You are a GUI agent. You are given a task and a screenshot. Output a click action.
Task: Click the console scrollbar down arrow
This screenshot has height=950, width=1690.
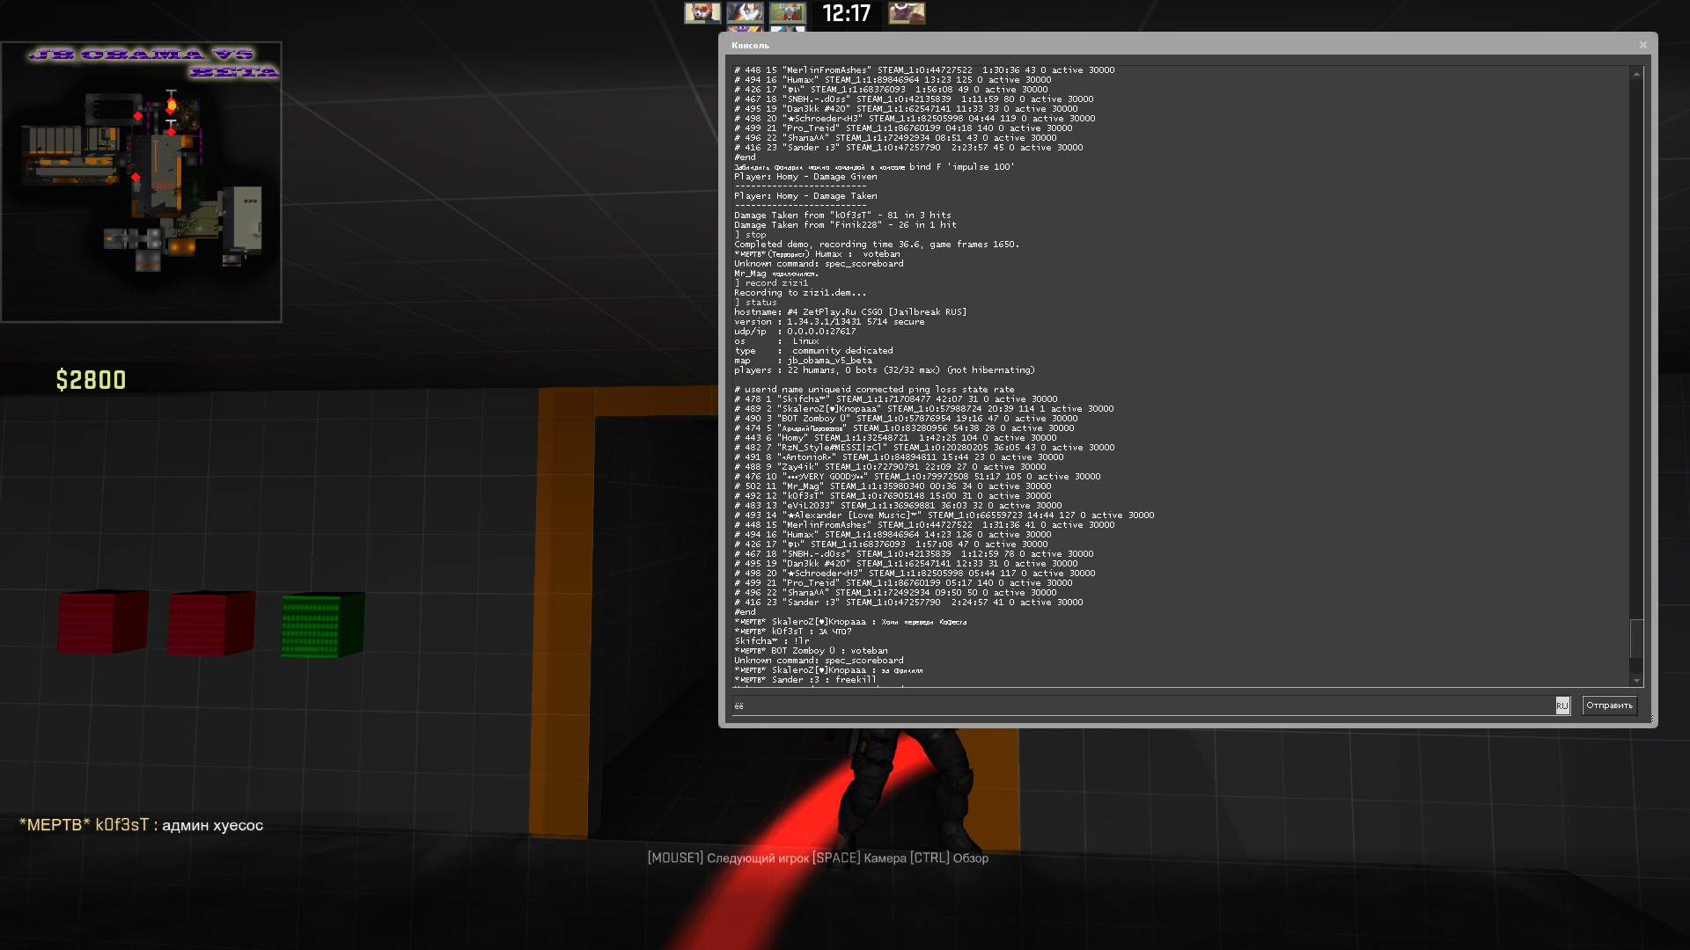tap(1636, 680)
